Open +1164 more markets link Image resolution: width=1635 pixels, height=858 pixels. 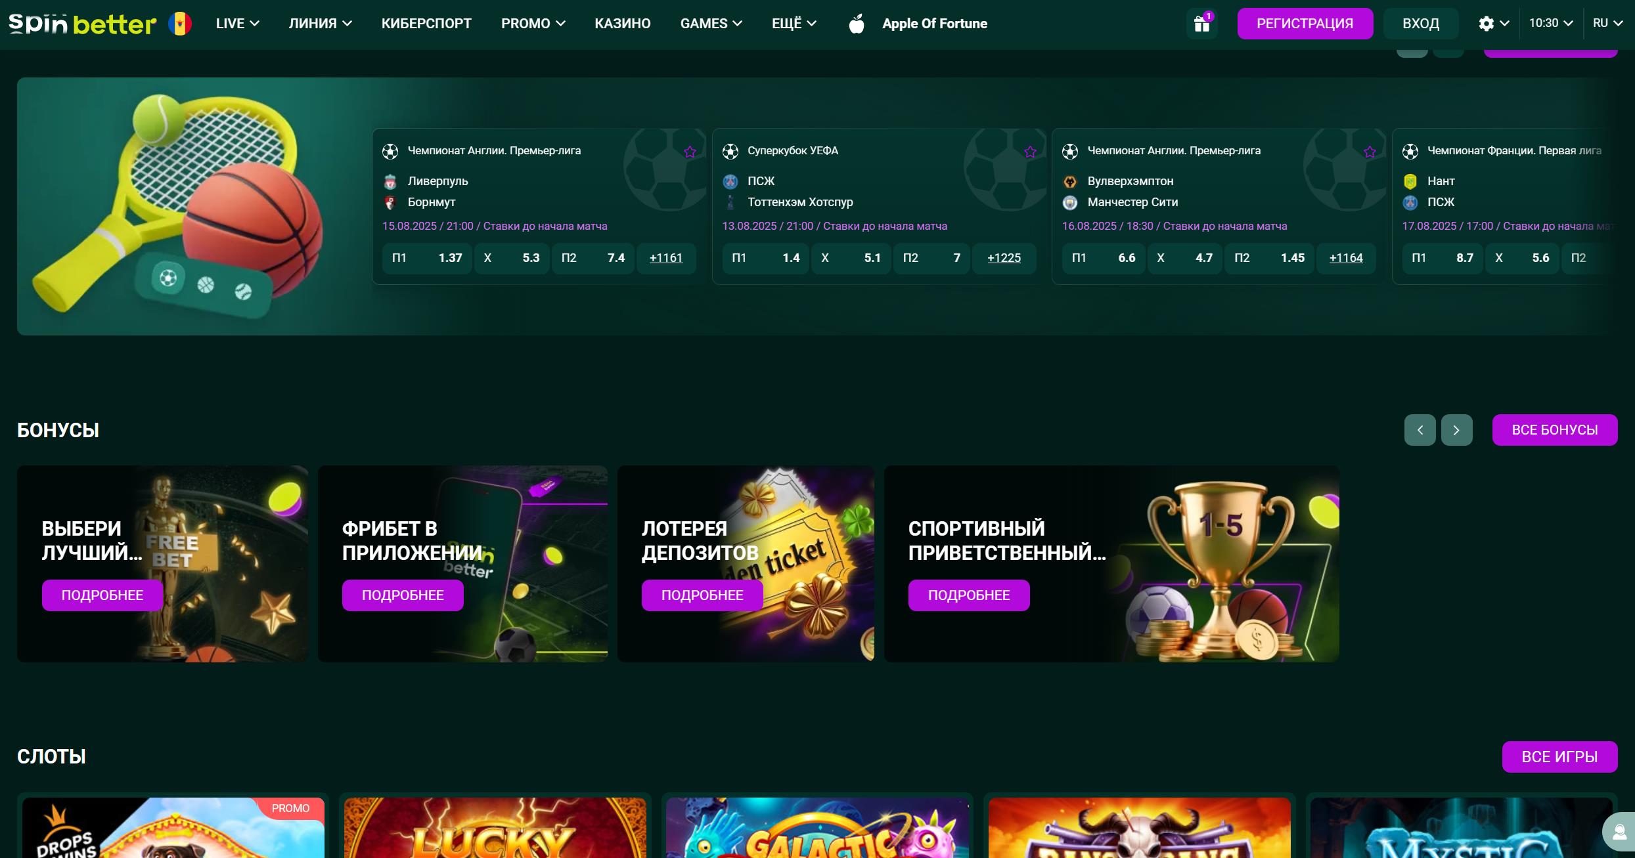pos(1346,258)
